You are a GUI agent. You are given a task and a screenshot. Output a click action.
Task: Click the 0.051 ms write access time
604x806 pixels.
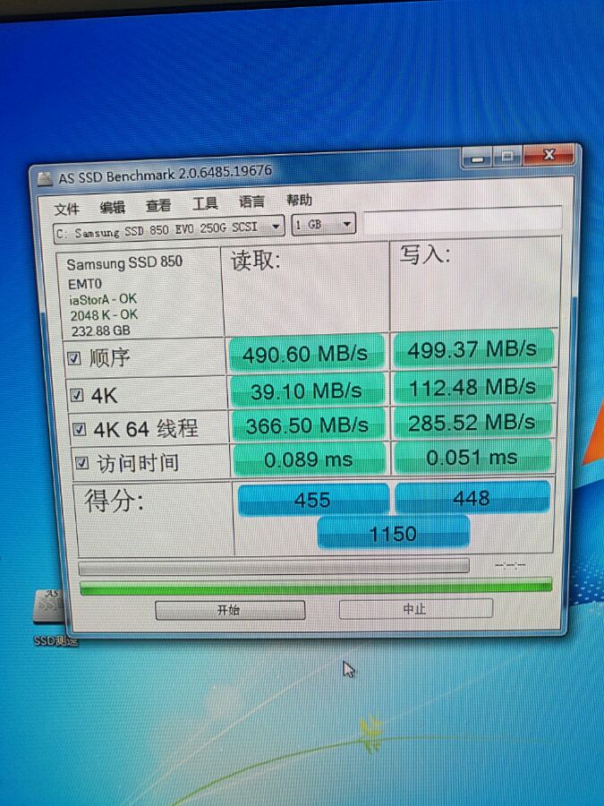(472, 457)
